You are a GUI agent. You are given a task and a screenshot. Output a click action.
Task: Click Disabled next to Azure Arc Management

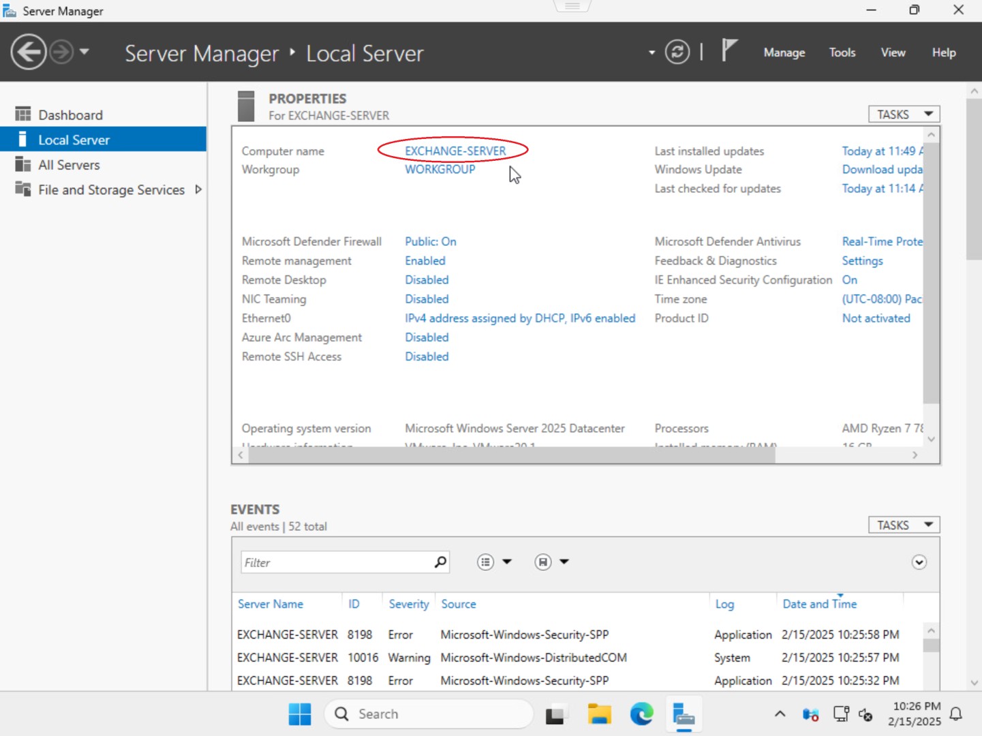pos(427,337)
